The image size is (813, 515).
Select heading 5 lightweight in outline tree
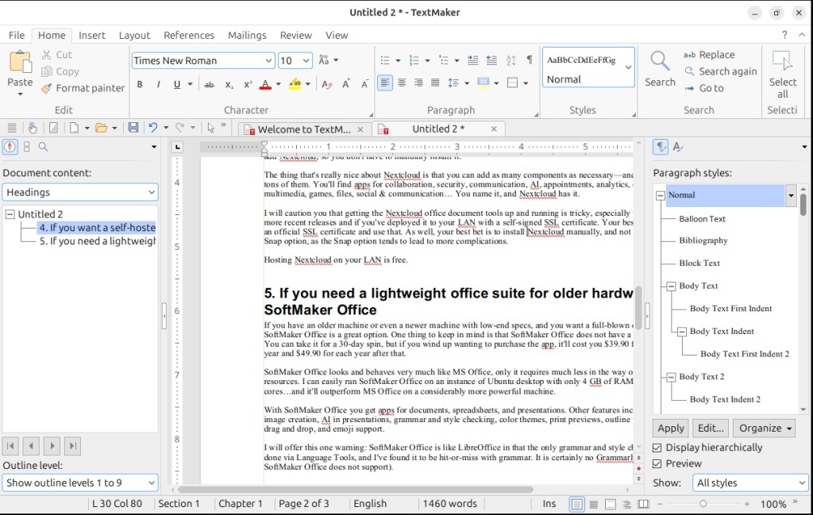click(x=97, y=241)
